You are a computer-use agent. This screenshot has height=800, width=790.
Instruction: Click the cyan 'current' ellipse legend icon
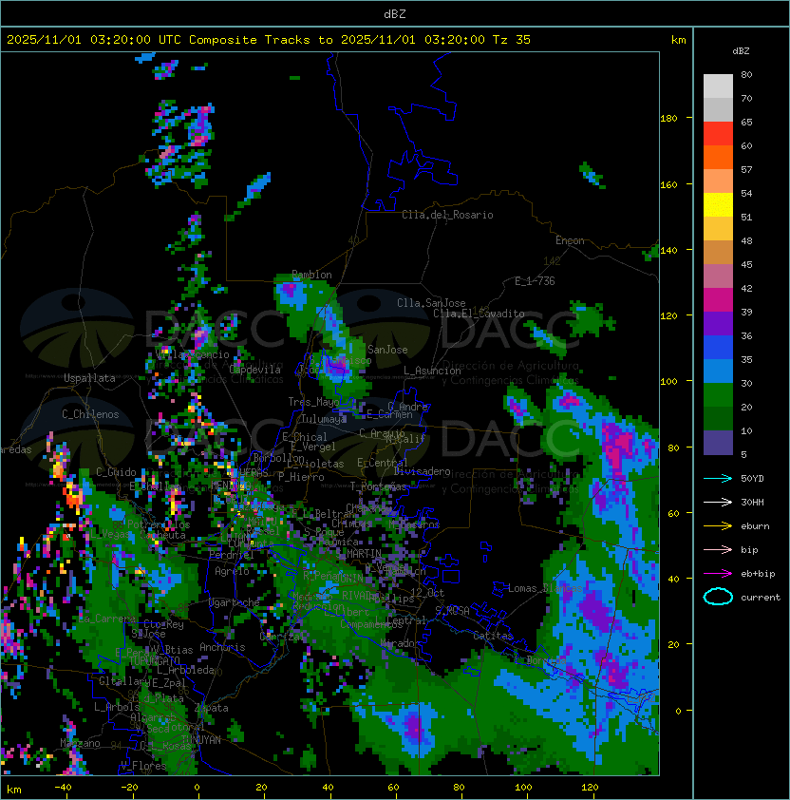tap(718, 597)
